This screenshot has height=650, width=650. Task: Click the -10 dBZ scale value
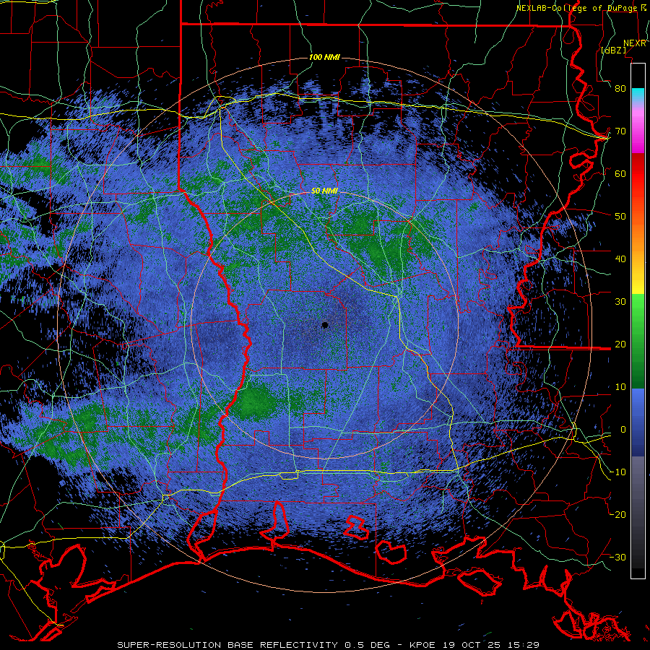617,472
